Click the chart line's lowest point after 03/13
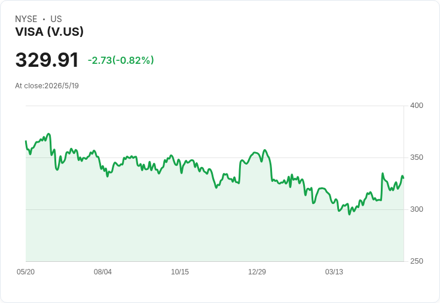The image size is (440, 303). pos(349,214)
